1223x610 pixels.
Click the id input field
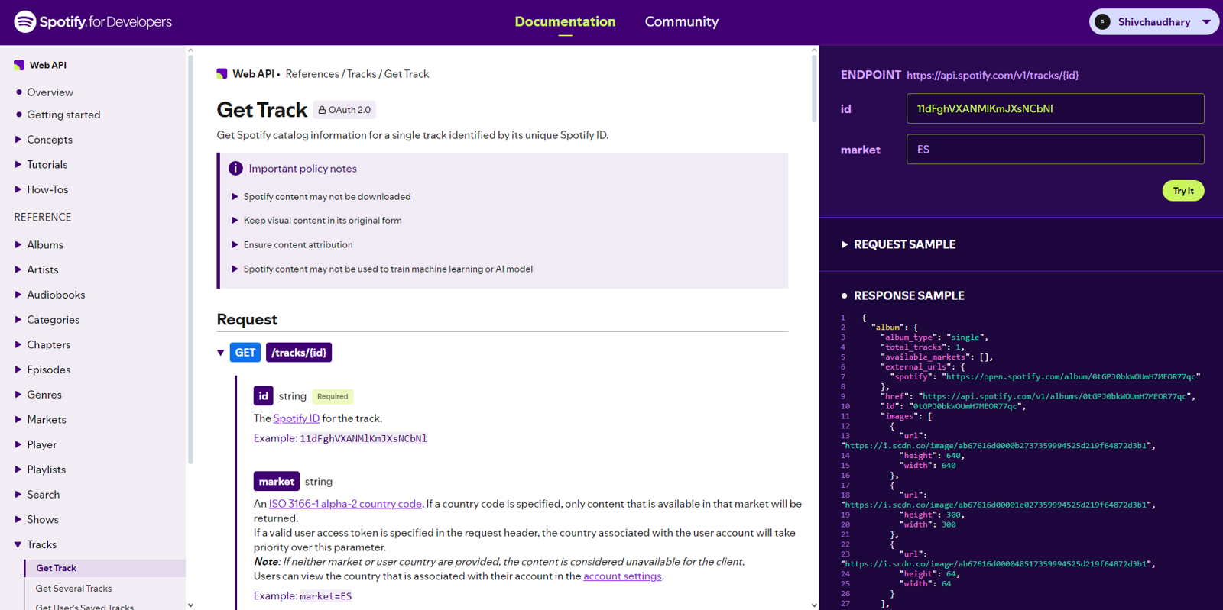(x=1055, y=108)
